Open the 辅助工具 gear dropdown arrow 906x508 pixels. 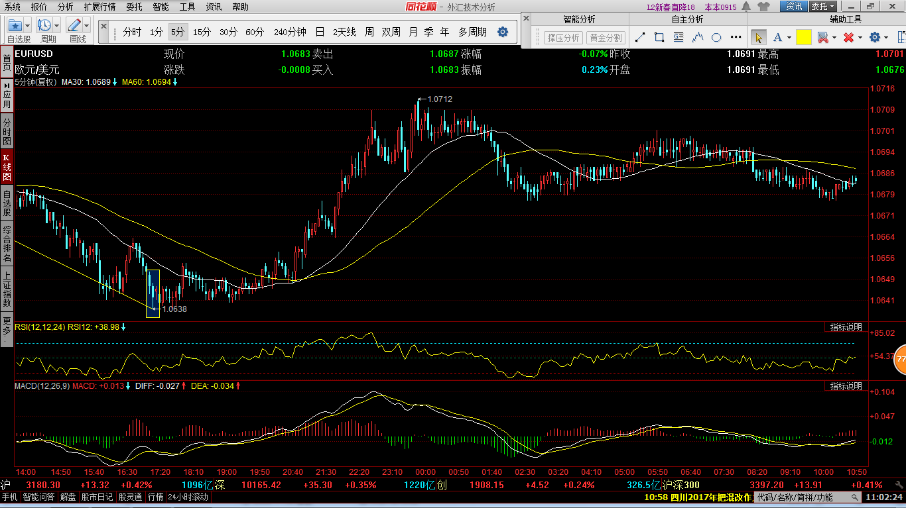click(x=886, y=38)
